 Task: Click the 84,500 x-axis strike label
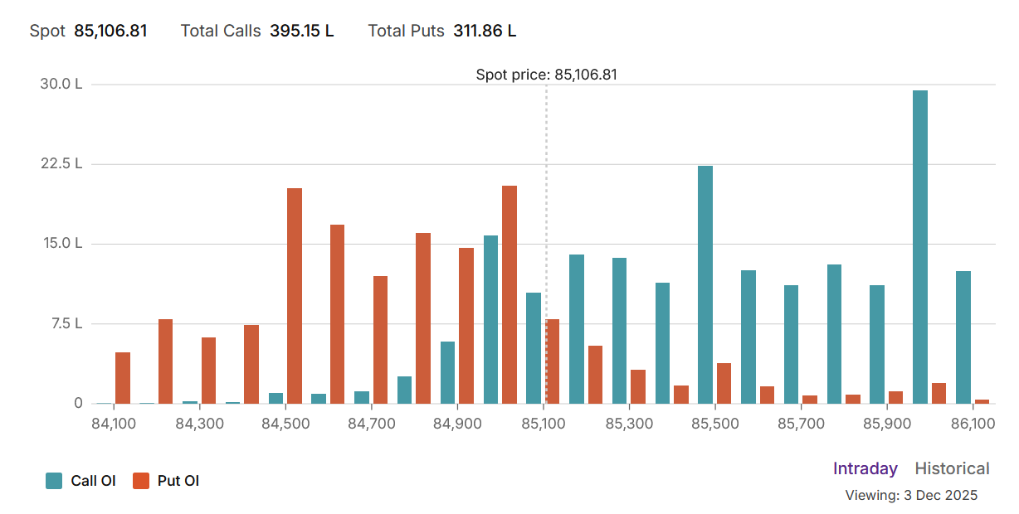point(285,424)
